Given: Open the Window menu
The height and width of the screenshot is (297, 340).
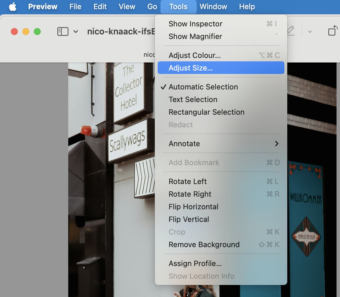Looking at the screenshot, I should [x=213, y=7].
